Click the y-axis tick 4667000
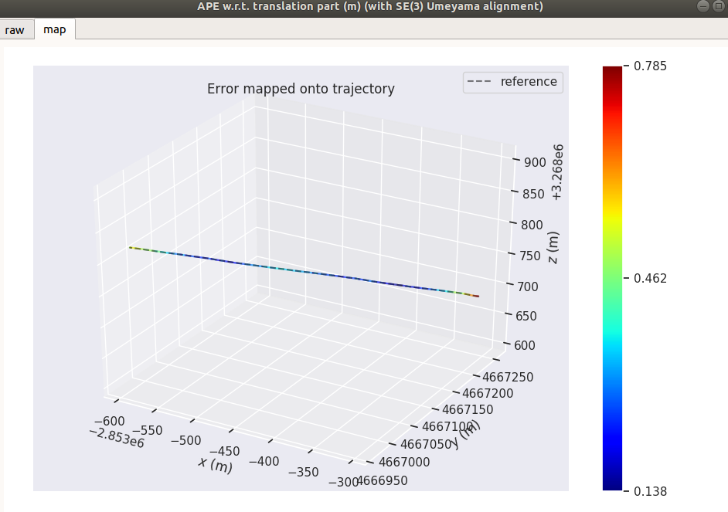Screen dimensions: 728x512 404,462
